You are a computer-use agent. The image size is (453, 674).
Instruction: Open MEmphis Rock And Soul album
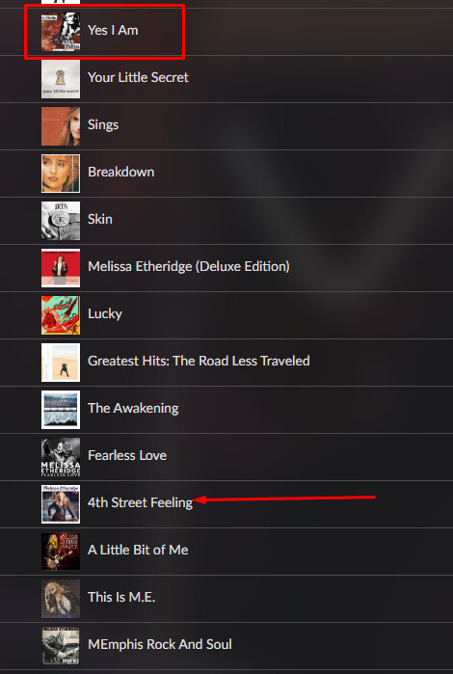click(160, 644)
